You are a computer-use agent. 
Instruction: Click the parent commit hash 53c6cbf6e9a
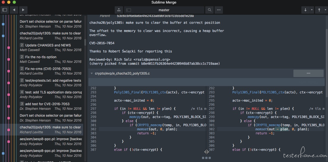tap(155, 16)
